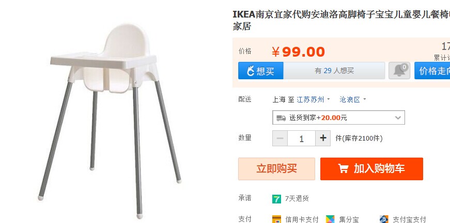The height and width of the screenshot is (223, 450).
Task: Click the 集分宝 payment icon
Action: (x=330, y=219)
